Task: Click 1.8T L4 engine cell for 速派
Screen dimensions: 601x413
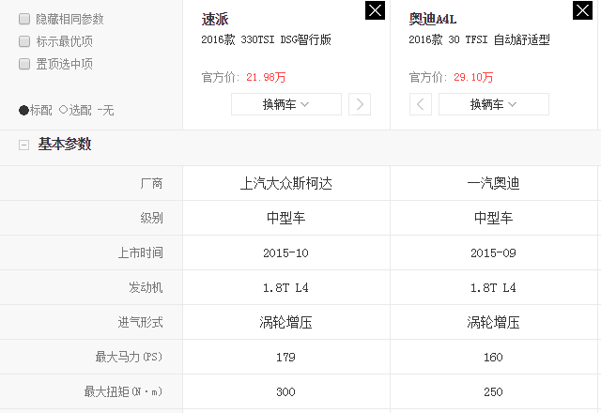Action: pyautogui.click(x=285, y=288)
